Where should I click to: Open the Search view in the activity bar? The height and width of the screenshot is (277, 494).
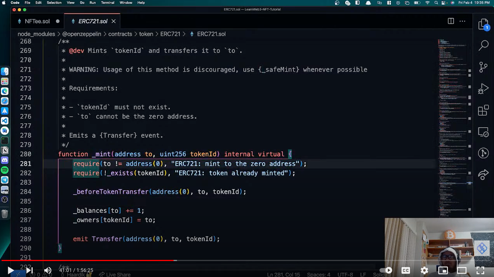point(483,46)
